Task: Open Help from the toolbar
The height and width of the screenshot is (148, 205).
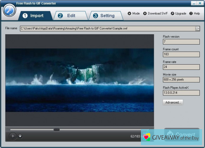Action: (195, 14)
